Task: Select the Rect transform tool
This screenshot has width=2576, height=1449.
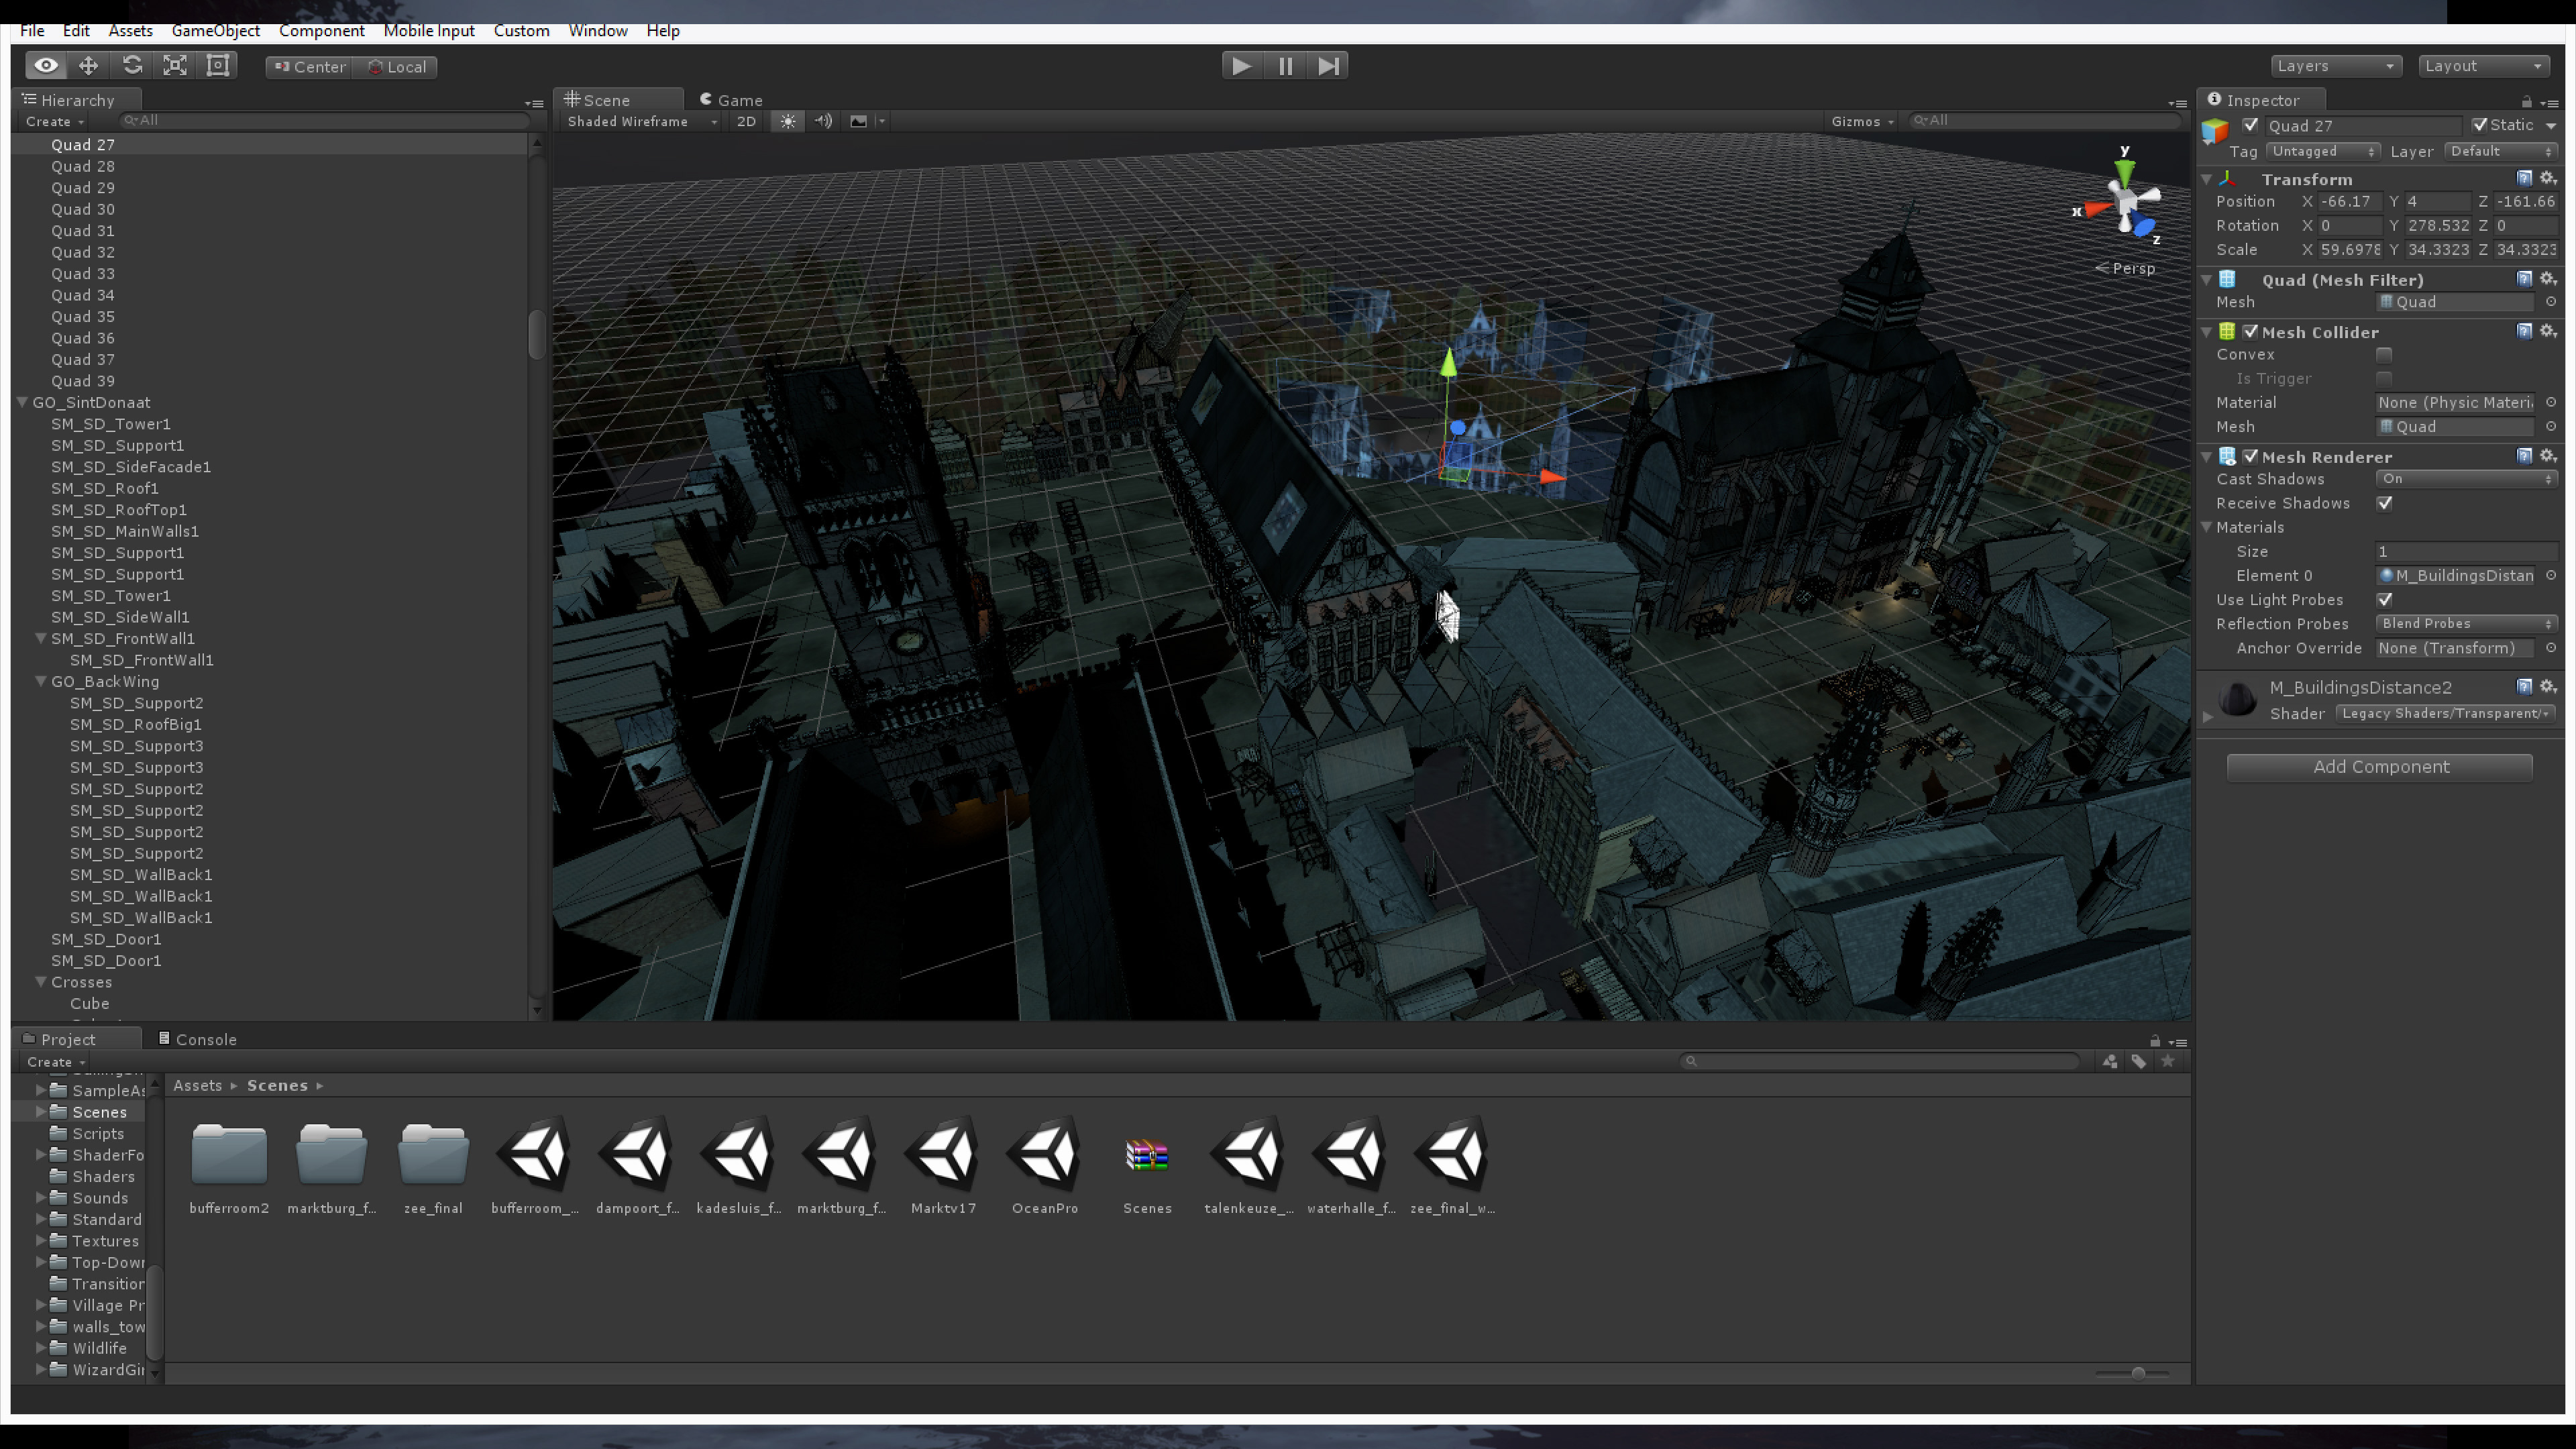Action: (218, 66)
